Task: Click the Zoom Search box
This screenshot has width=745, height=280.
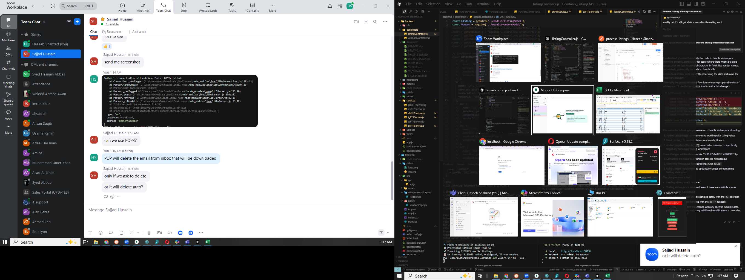Action: [78, 6]
